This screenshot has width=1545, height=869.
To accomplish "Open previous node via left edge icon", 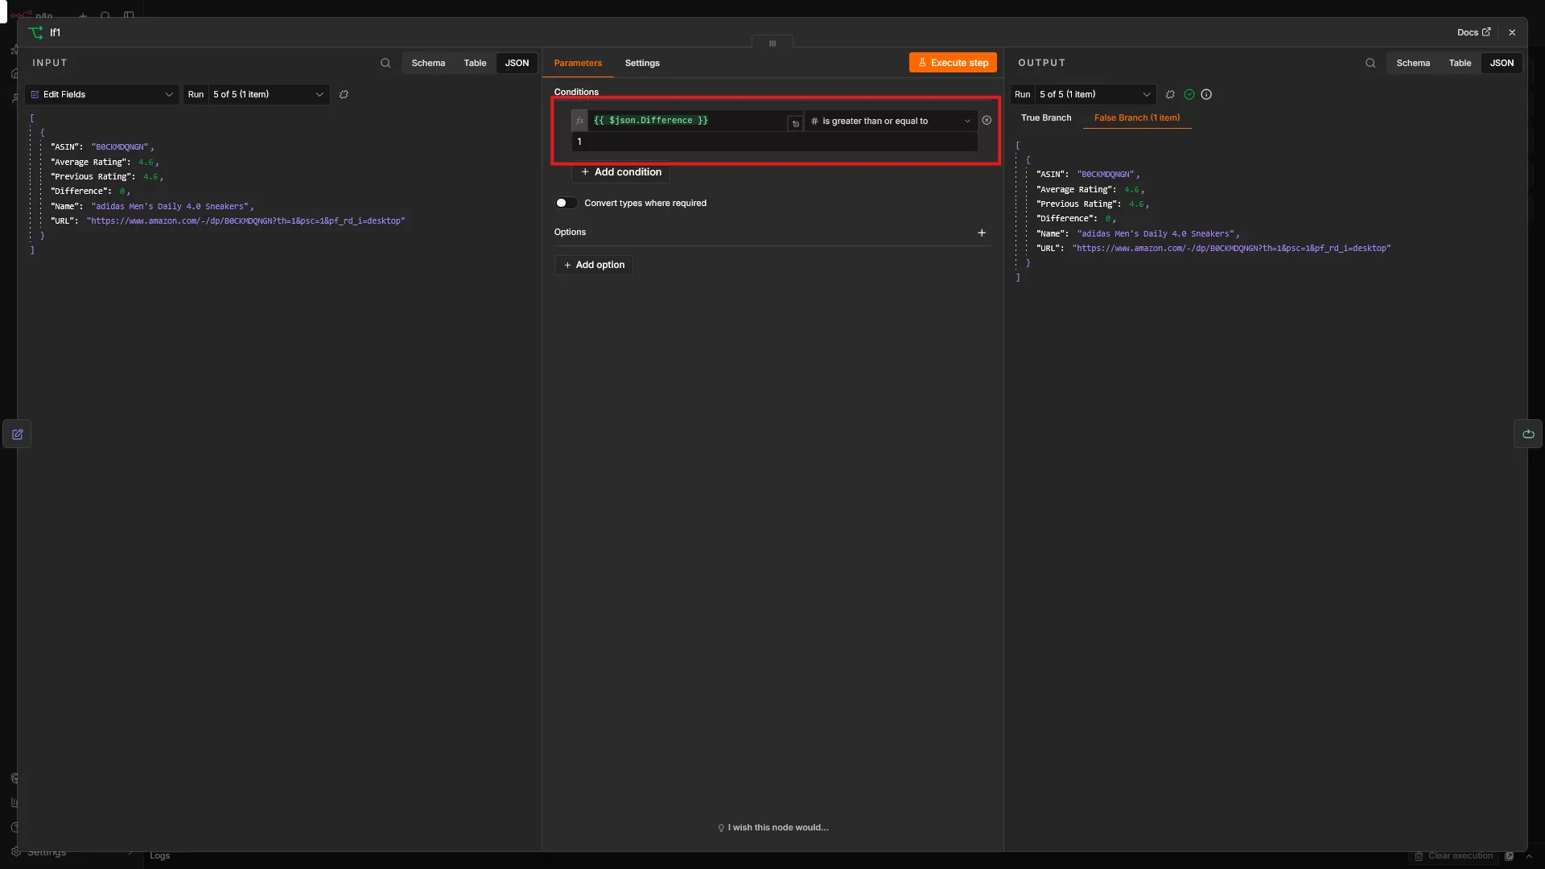I will pos(17,434).
